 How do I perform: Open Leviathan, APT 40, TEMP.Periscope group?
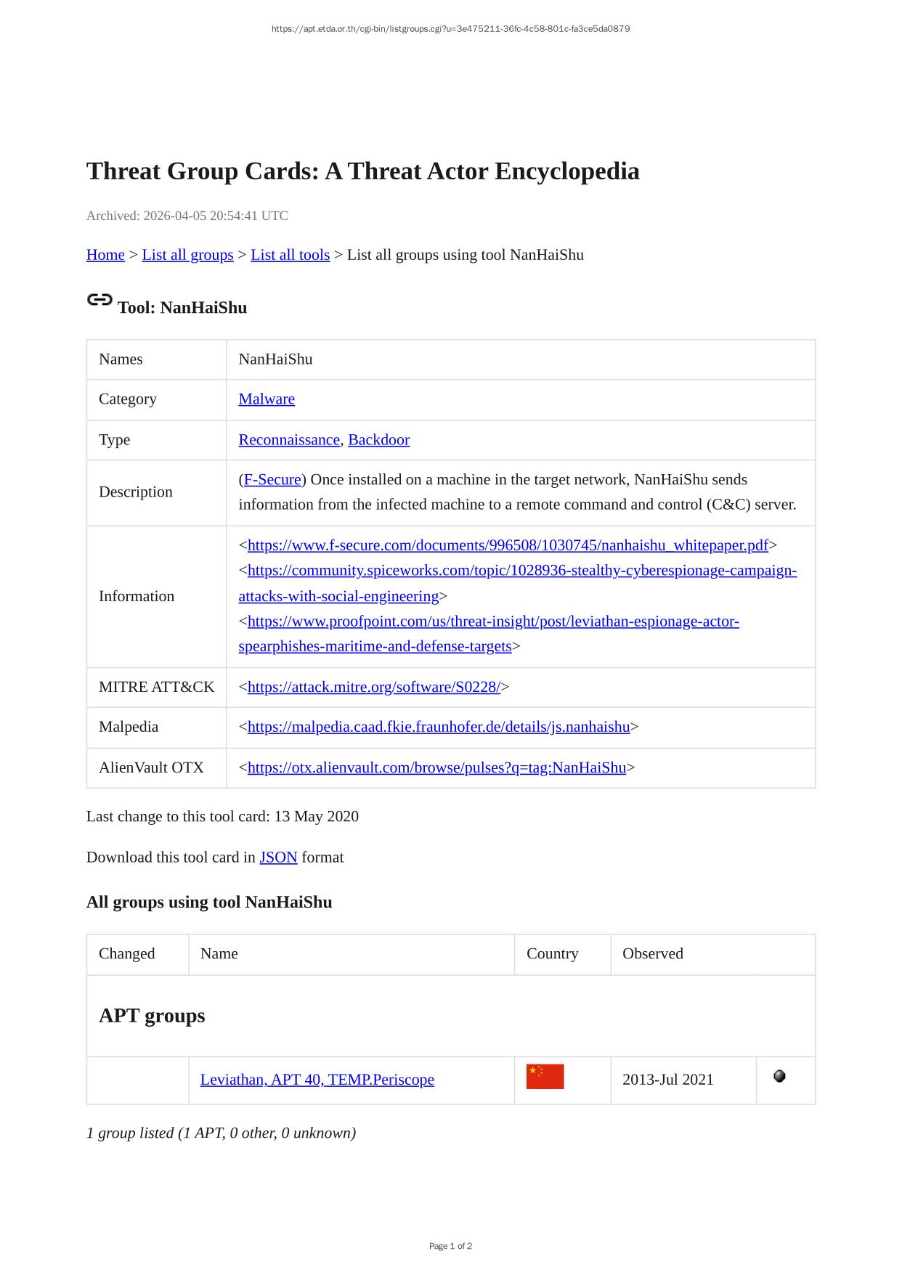click(317, 1080)
